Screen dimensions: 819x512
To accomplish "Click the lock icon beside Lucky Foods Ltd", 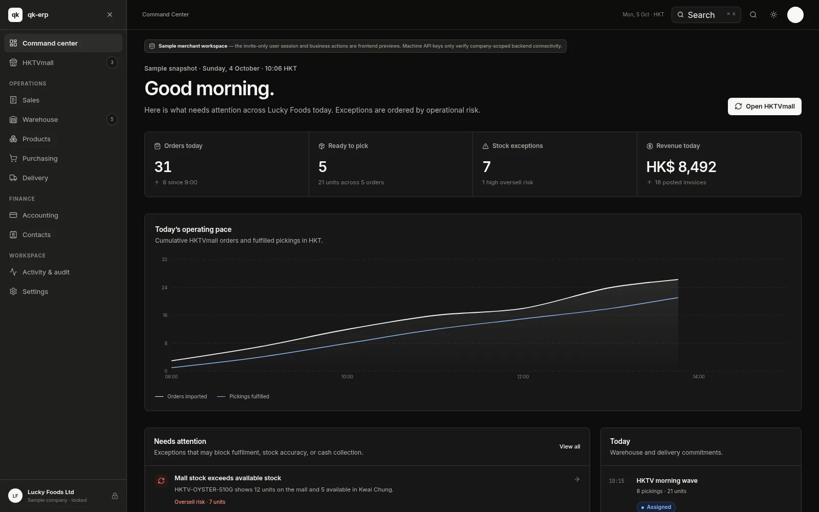I will 115,496.
